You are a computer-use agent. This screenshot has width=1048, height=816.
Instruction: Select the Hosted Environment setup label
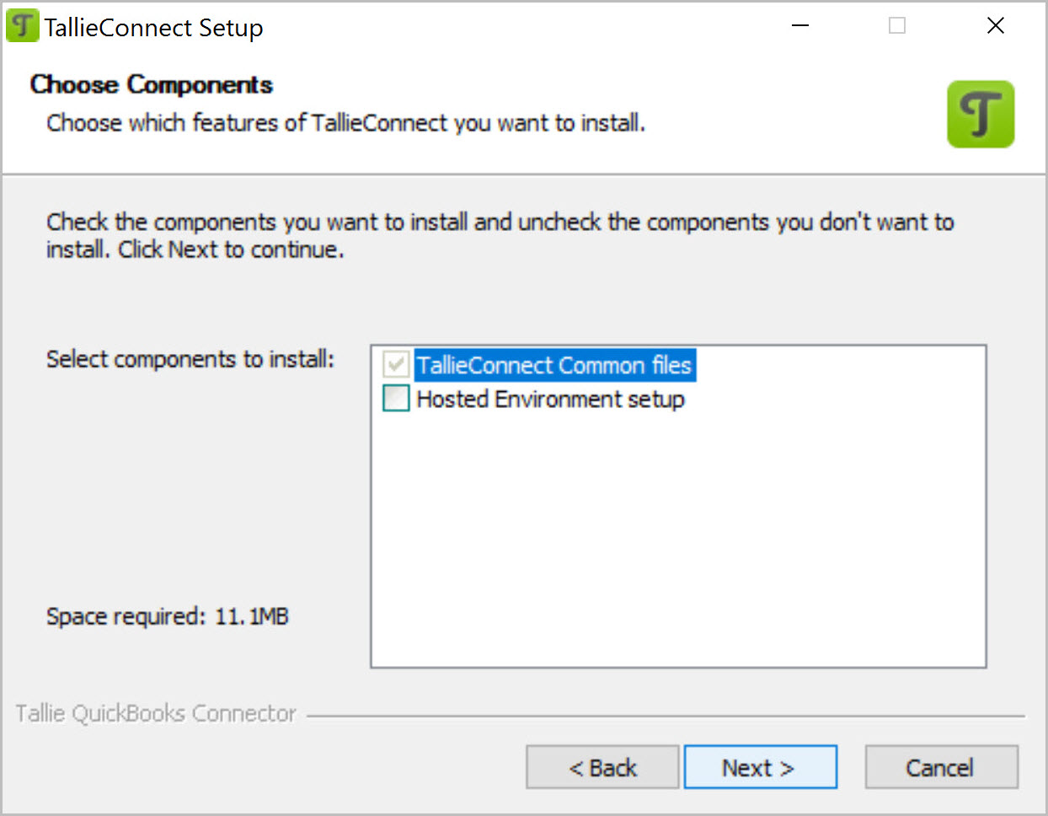pyautogui.click(x=551, y=399)
